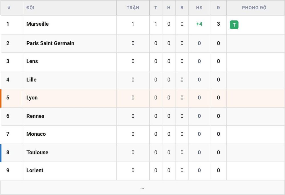Image resolution: width=285 pixels, height=195 pixels.
Task: Open the Monaco team entry
Action: [36, 134]
